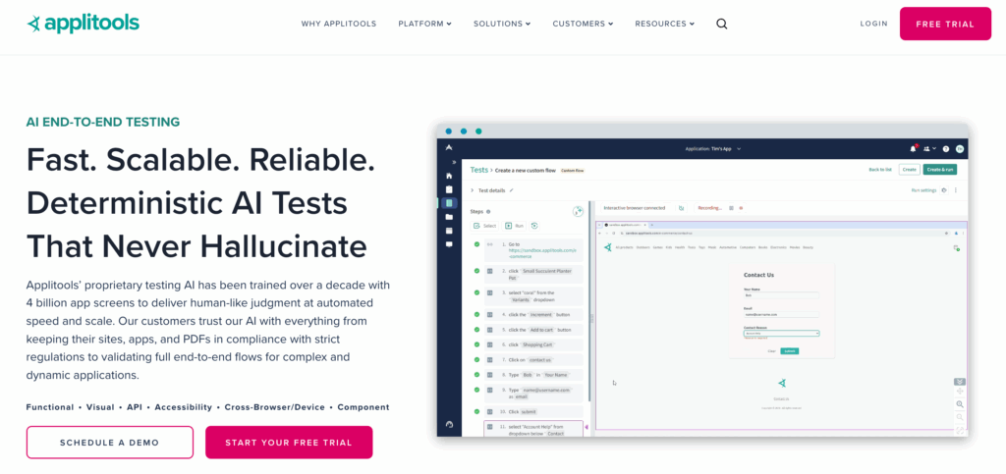
Task: Click the Your Name input field
Action: click(781, 295)
